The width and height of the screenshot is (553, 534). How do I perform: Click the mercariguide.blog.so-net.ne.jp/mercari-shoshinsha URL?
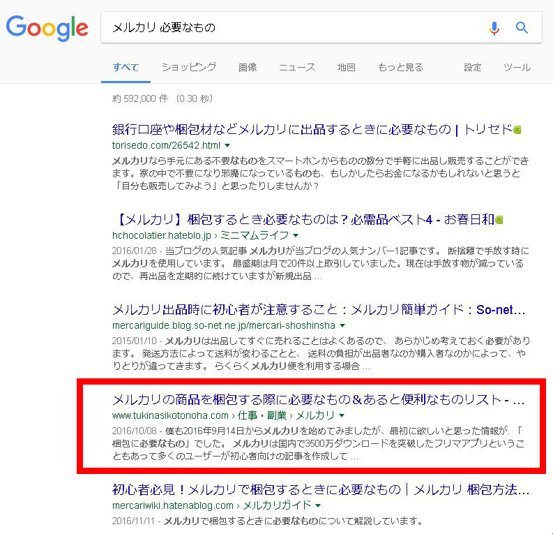click(x=224, y=325)
